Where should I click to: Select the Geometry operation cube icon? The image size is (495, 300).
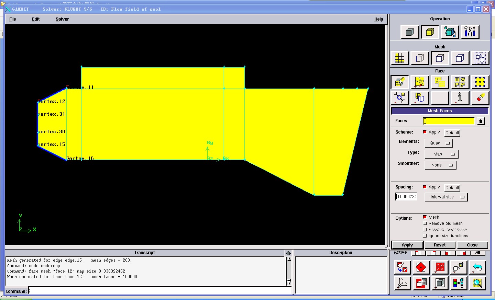410,32
